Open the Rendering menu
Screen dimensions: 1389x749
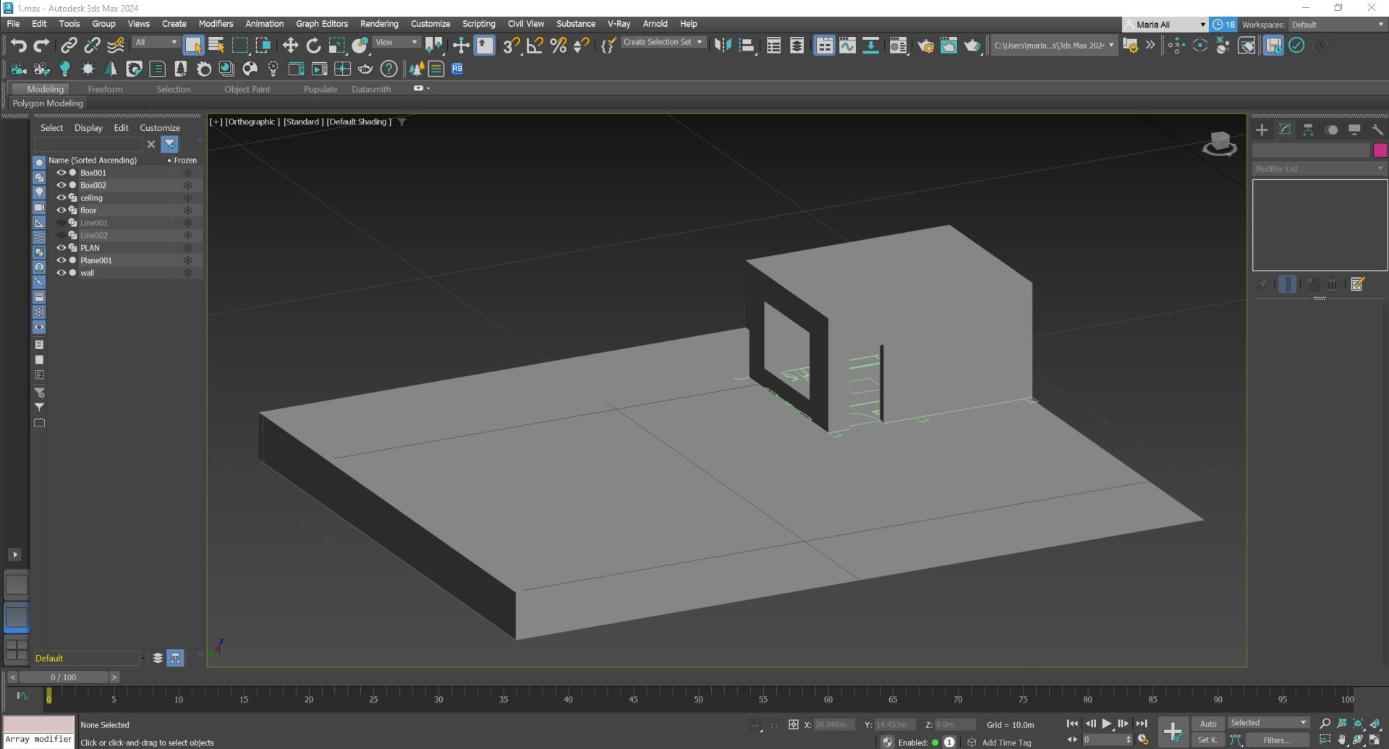point(379,24)
